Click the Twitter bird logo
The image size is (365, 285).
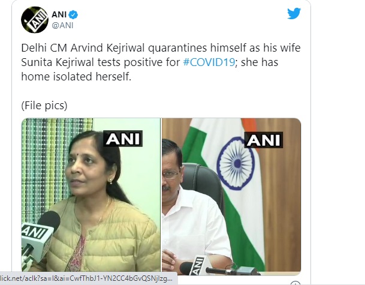(x=294, y=14)
